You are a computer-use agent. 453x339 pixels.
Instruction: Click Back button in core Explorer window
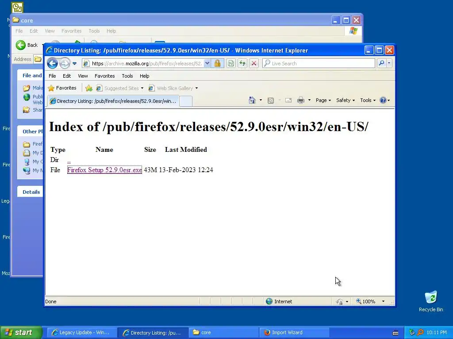(x=27, y=45)
